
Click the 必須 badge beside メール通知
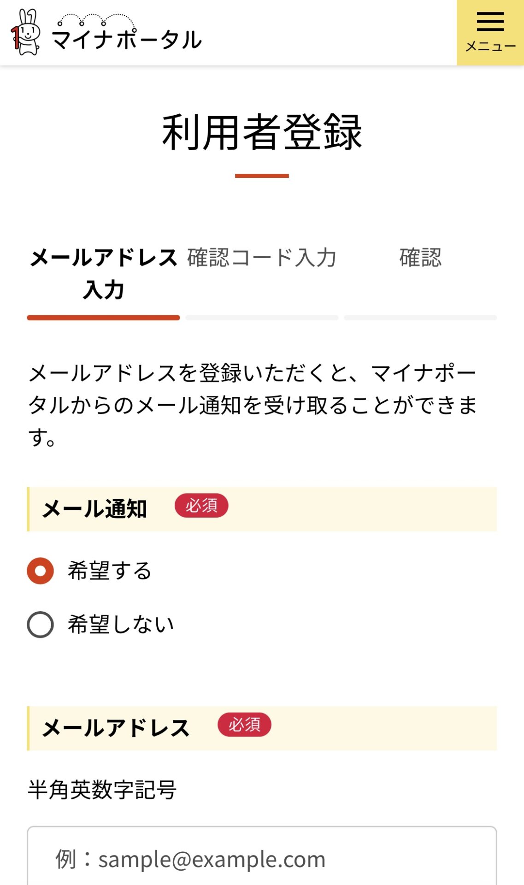click(201, 506)
